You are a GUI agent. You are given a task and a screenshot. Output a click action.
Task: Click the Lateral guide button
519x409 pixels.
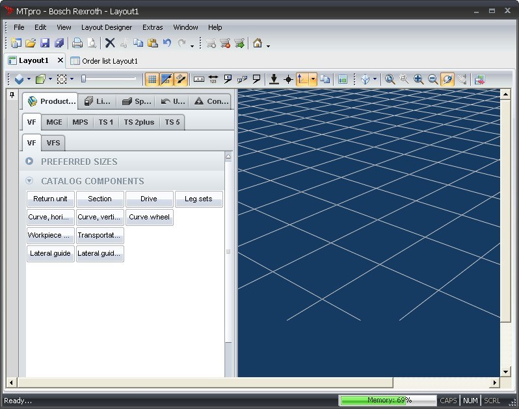pos(50,253)
